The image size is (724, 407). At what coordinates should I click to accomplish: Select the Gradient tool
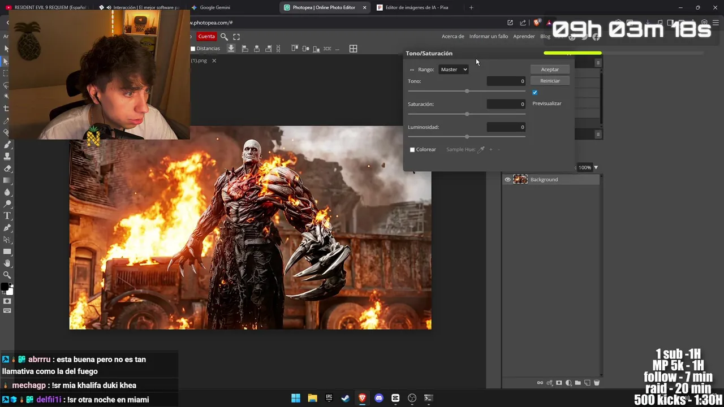click(7, 180)
